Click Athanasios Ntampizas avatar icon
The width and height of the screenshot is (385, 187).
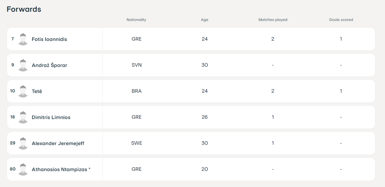[x=23, y=169]
